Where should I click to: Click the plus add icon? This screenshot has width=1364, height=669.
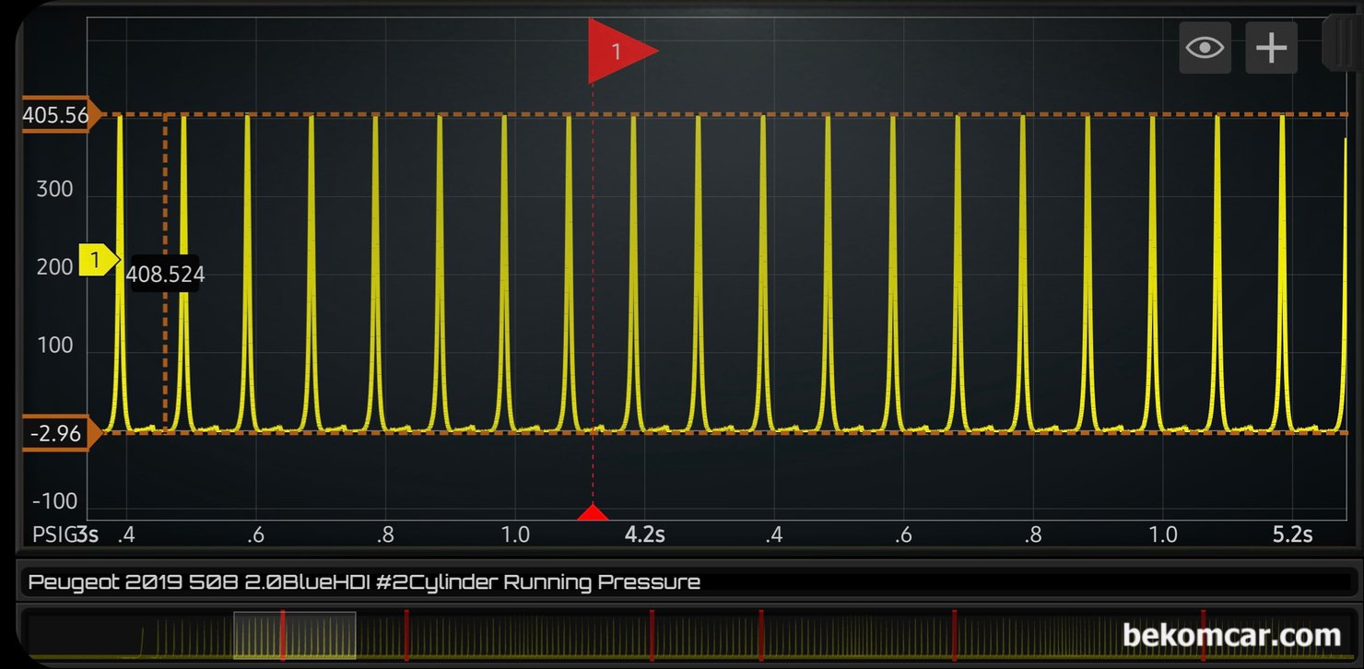[x=1271, y=47]
